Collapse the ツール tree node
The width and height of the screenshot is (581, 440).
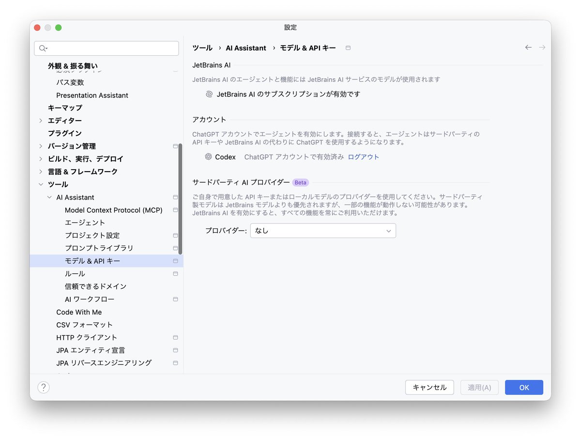[x=41, y=184]
